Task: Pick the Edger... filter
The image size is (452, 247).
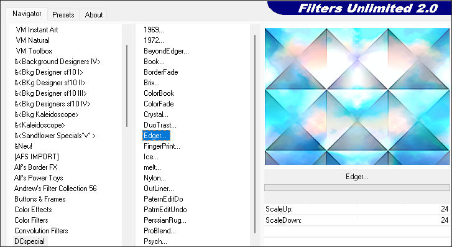Action: (156, 136)
